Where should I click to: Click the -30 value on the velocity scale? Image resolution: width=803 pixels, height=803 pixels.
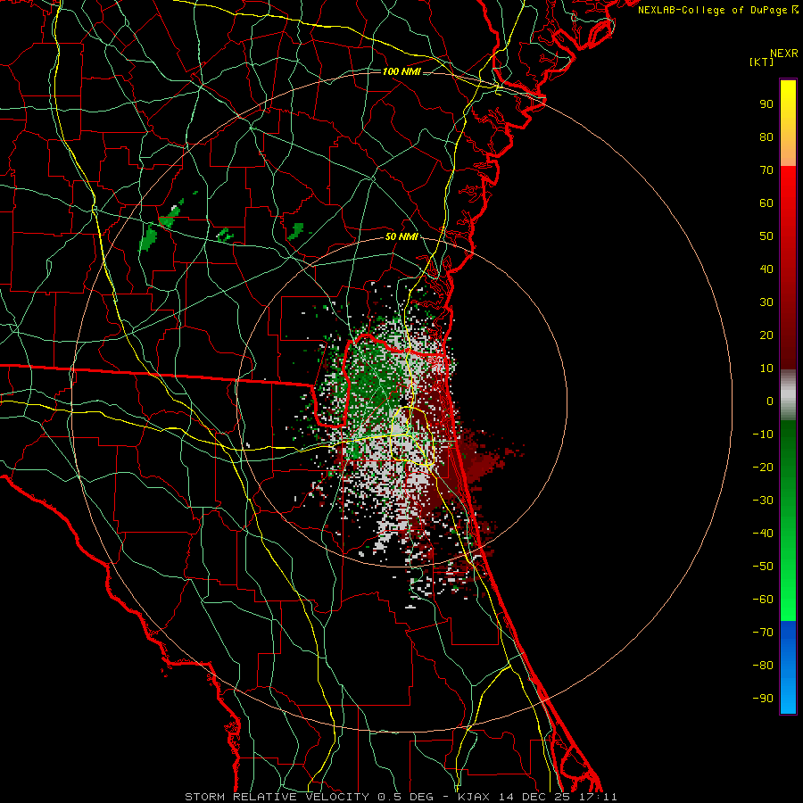point(763,501)
